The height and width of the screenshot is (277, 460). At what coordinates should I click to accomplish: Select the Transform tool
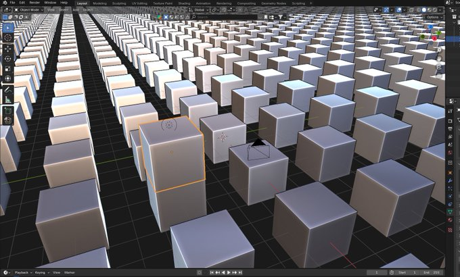[8, 78]
